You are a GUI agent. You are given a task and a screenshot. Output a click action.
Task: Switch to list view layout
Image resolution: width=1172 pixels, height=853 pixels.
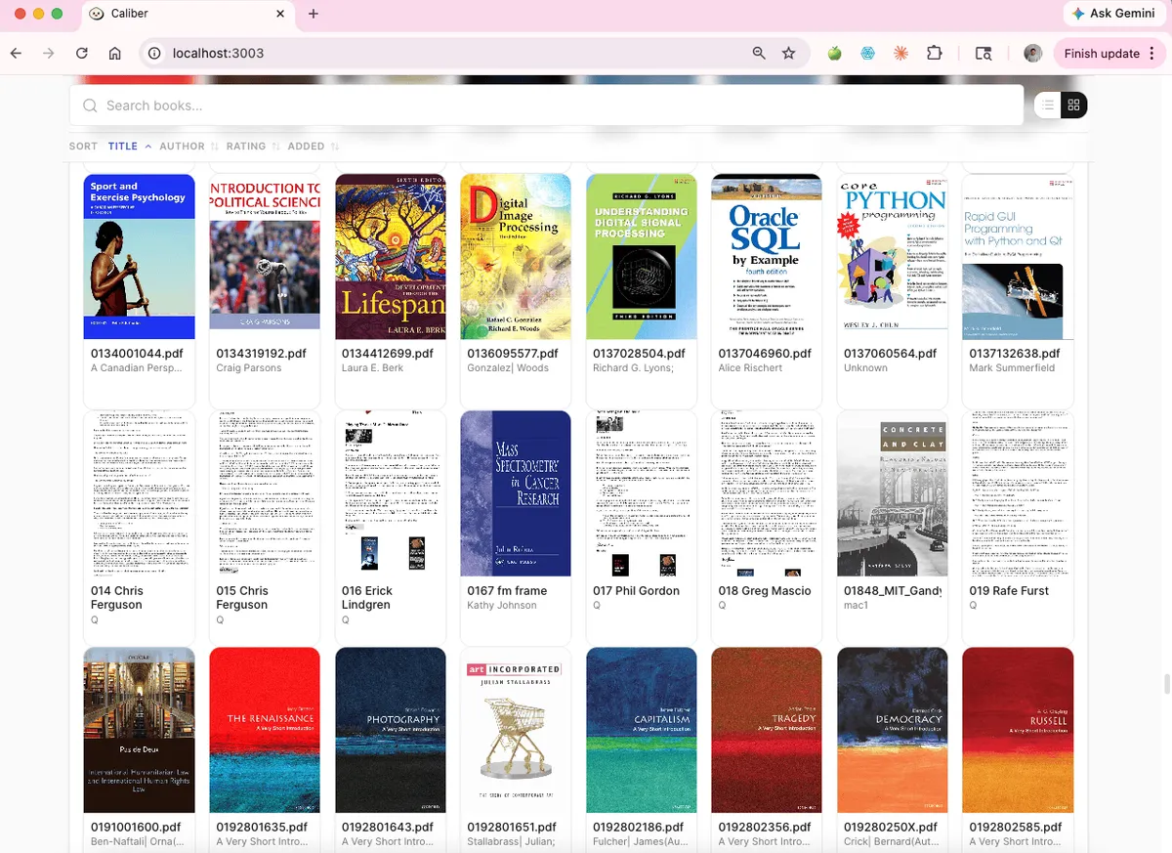(x=1048, y=106)
